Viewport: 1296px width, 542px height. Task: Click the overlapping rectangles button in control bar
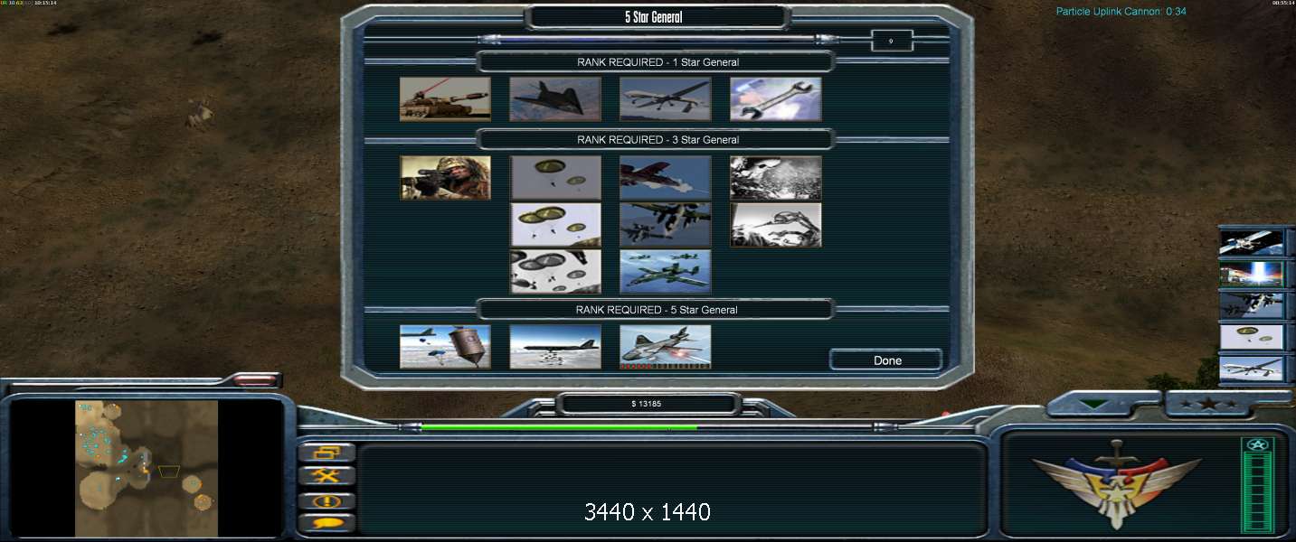point(326,453)
